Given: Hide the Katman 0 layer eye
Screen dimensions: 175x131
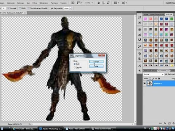Looking at the screenshot, I should click(x=145, y=83).
